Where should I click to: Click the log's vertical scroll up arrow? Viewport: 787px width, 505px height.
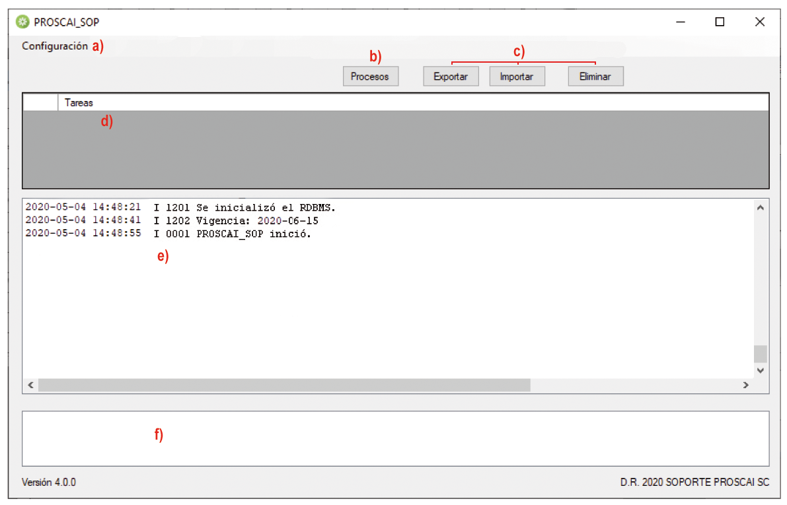[761, 208]
